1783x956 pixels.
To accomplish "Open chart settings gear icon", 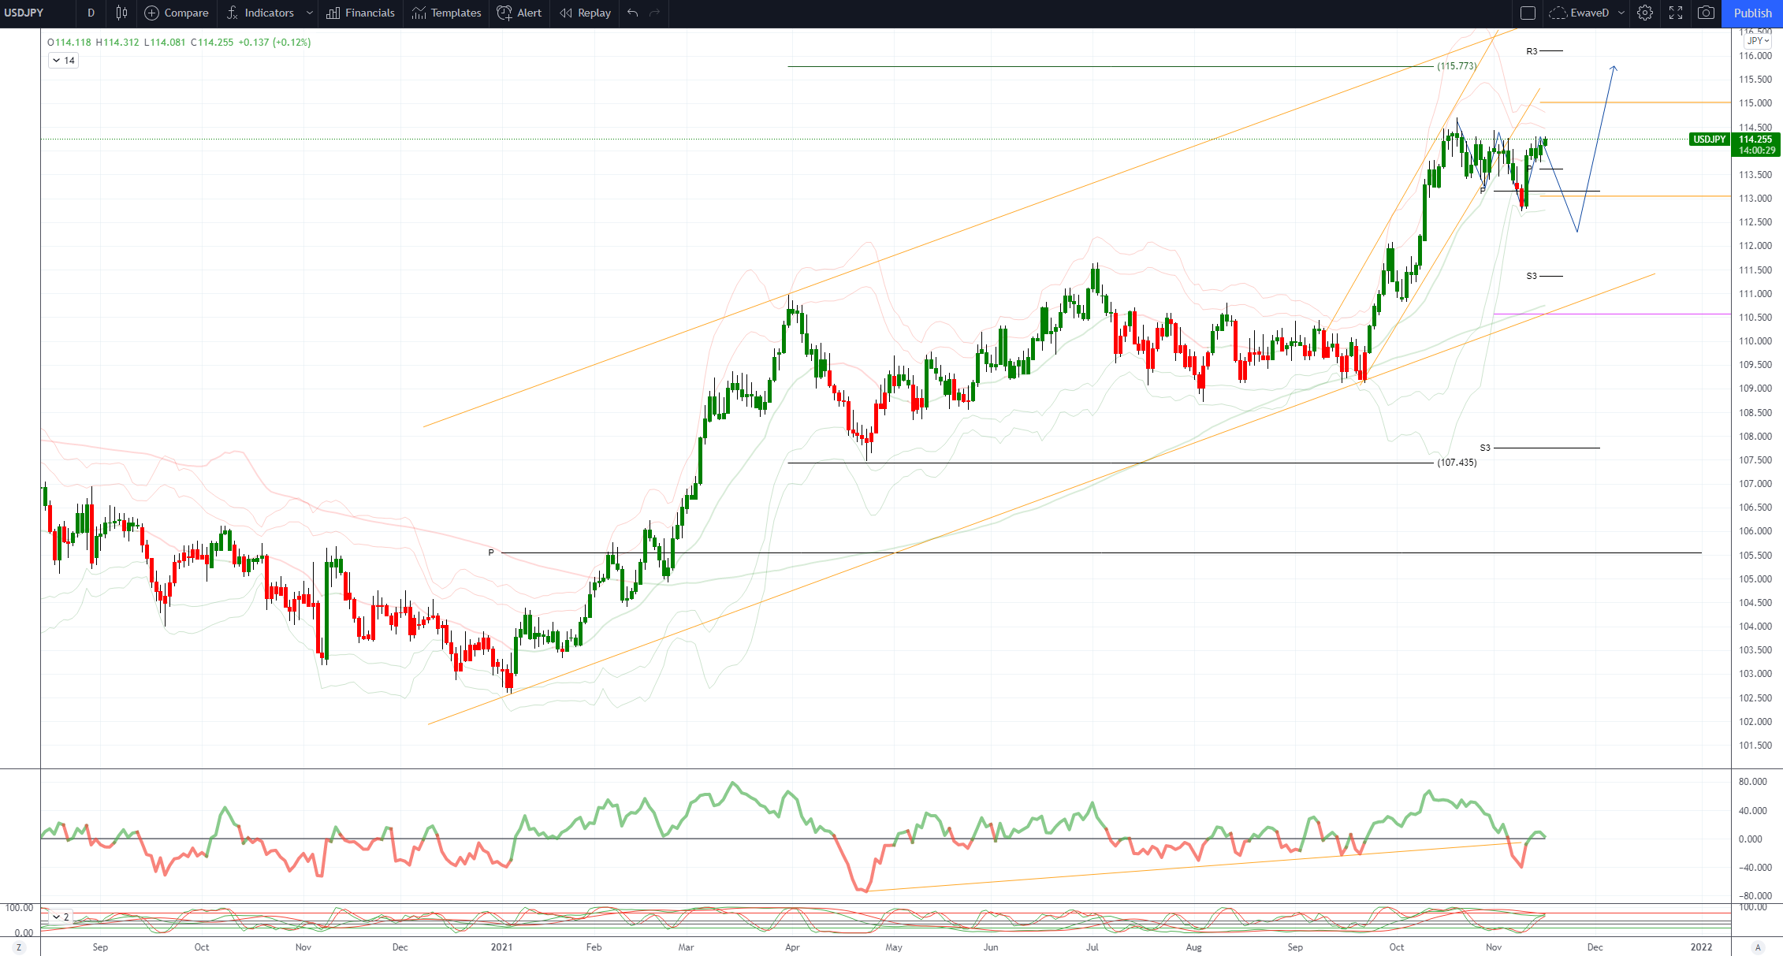I will coord(1645,13).
